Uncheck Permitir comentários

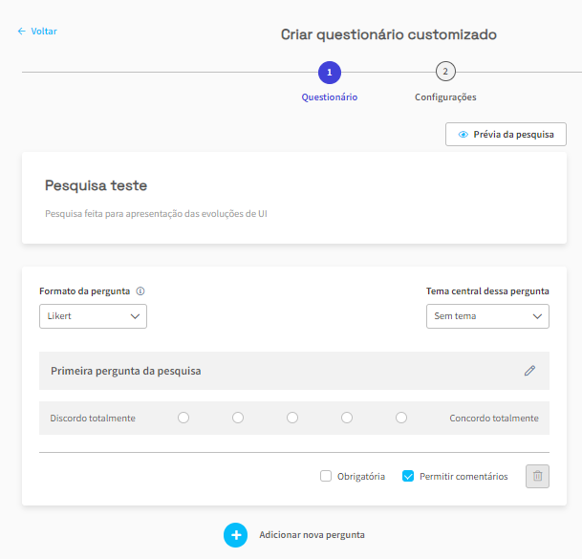[x=408, y=476]
